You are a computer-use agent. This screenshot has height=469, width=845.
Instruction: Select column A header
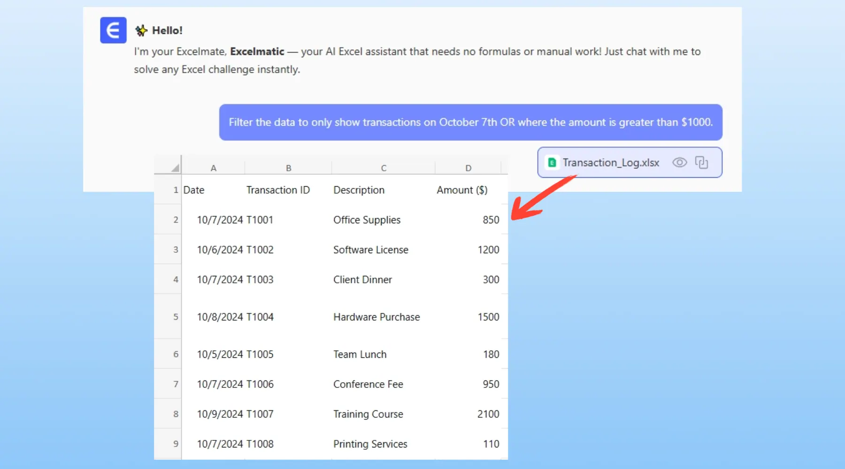[213, 168]
